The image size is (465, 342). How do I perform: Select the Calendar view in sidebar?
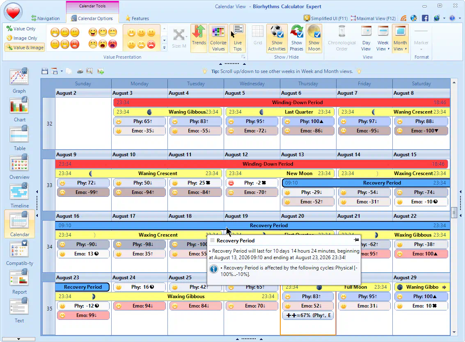19,224
